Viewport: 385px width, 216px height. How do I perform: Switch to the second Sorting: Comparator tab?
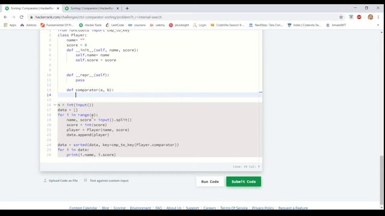(x=91, y=8)
